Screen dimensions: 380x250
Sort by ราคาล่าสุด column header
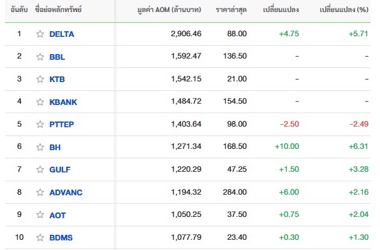[x=231, y=10]
